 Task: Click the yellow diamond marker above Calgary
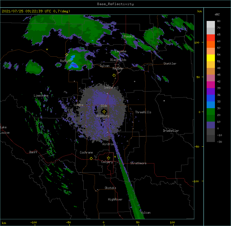109,158
